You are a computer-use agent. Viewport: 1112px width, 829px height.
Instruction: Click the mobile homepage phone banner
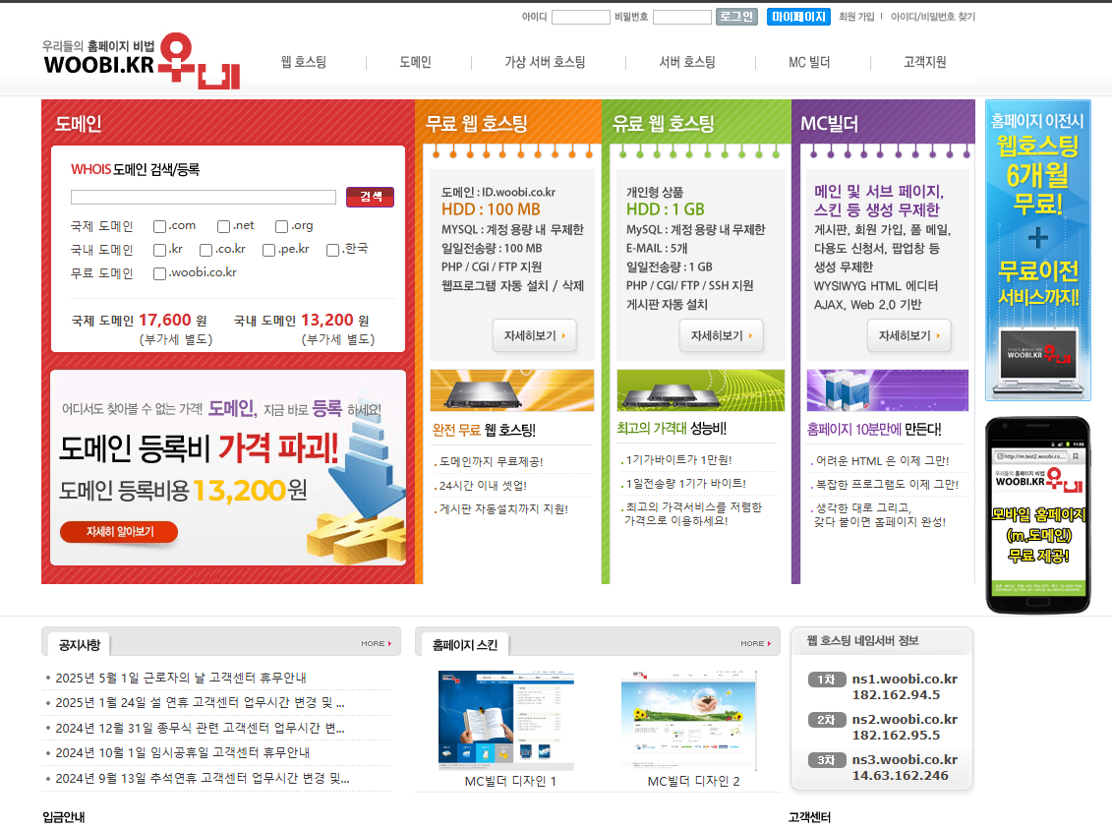[x=1037, y=515]
